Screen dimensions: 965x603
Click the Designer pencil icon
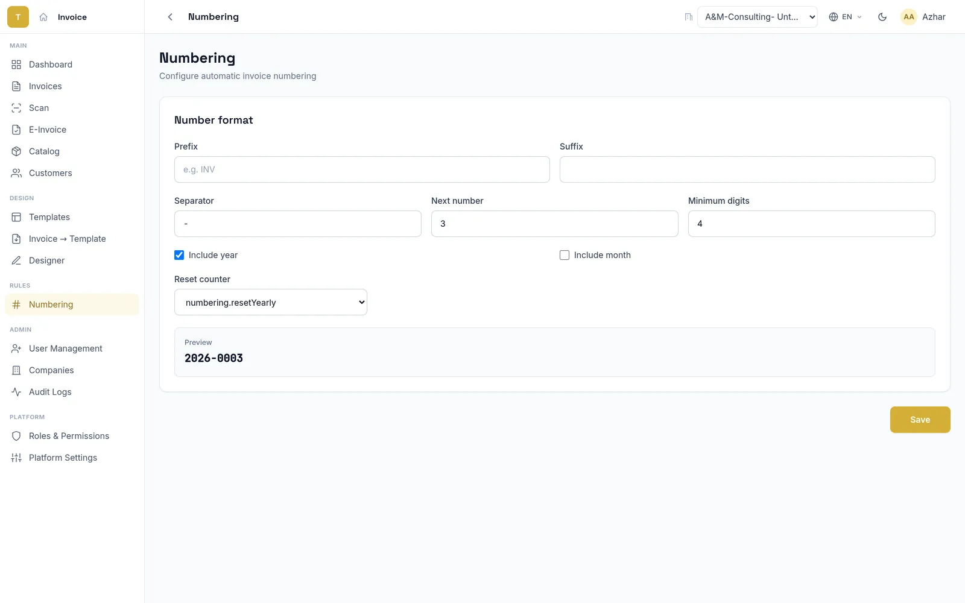pos(16,260)
